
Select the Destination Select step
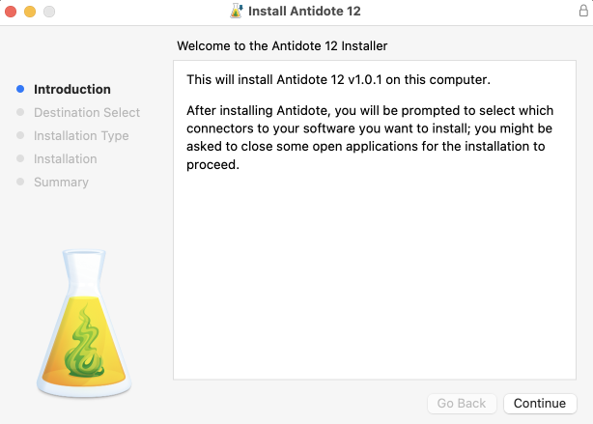[x=86, y=112]
